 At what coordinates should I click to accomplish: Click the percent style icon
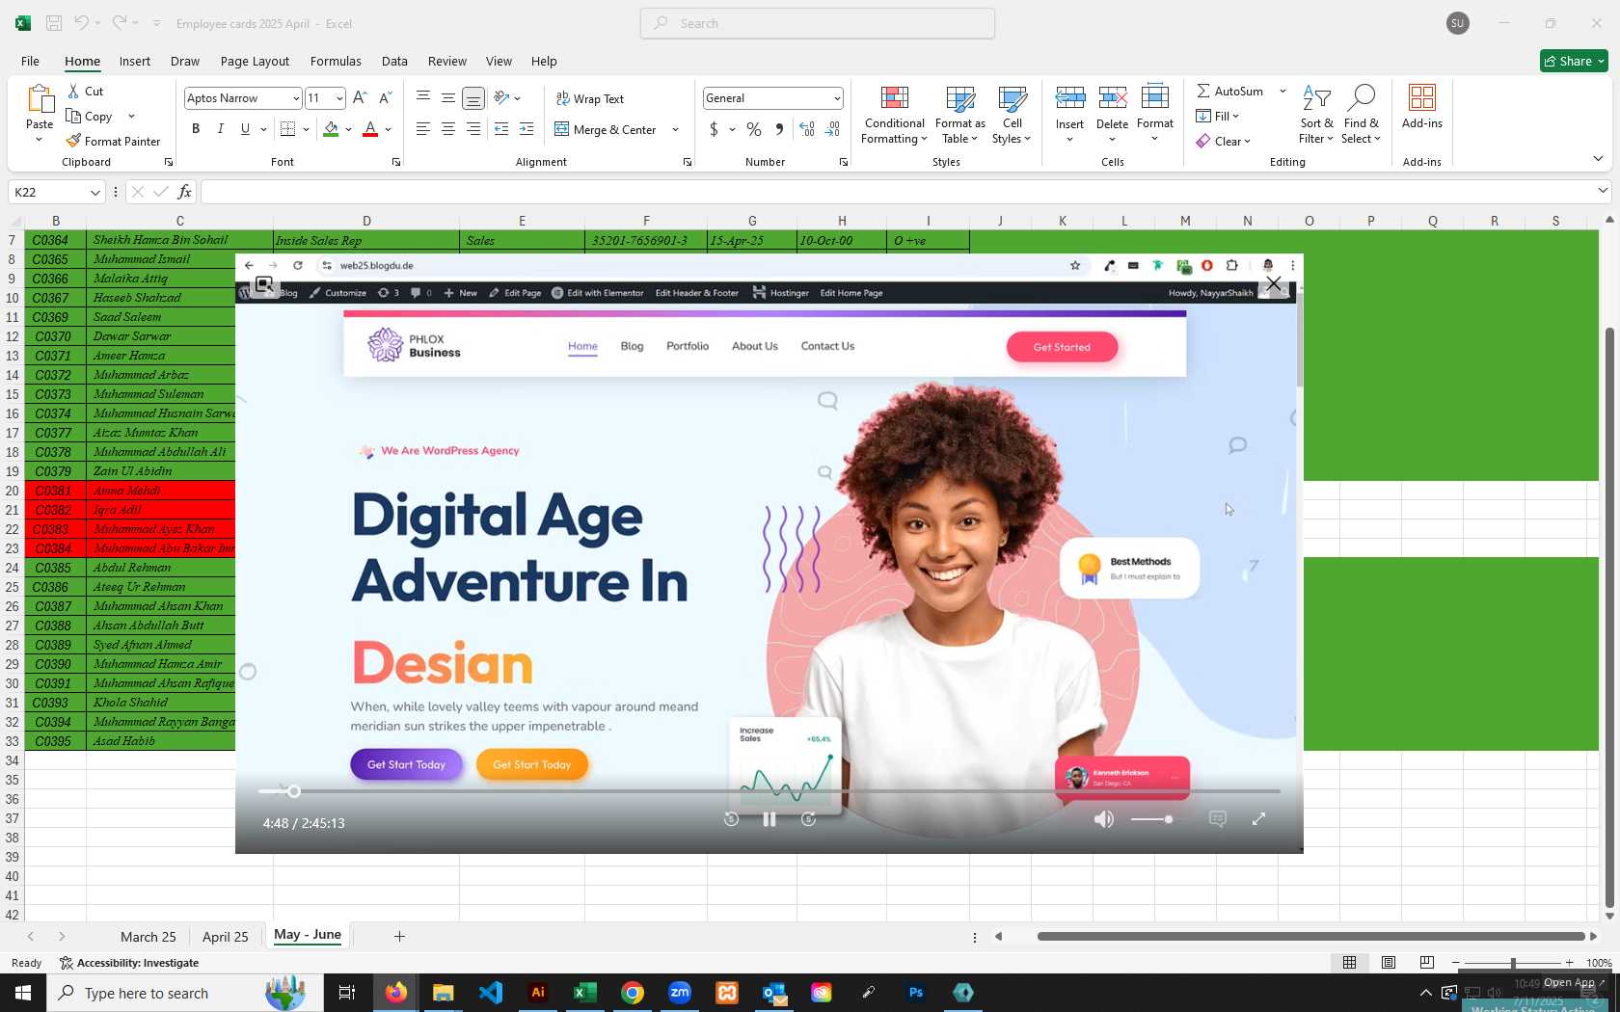pyautogui.click(x=754, y=129)
